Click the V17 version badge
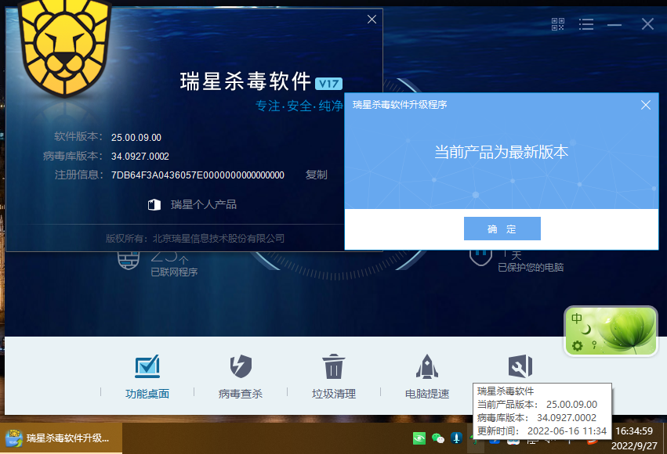 click(x=328, y=84)
